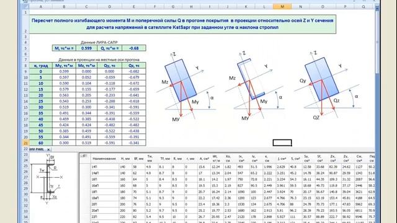The height and width of the screenshot is (223, 397).
Task: Click the 'My, тс*м' header cell
Action: pyautogui.click(x=64, y=66)
